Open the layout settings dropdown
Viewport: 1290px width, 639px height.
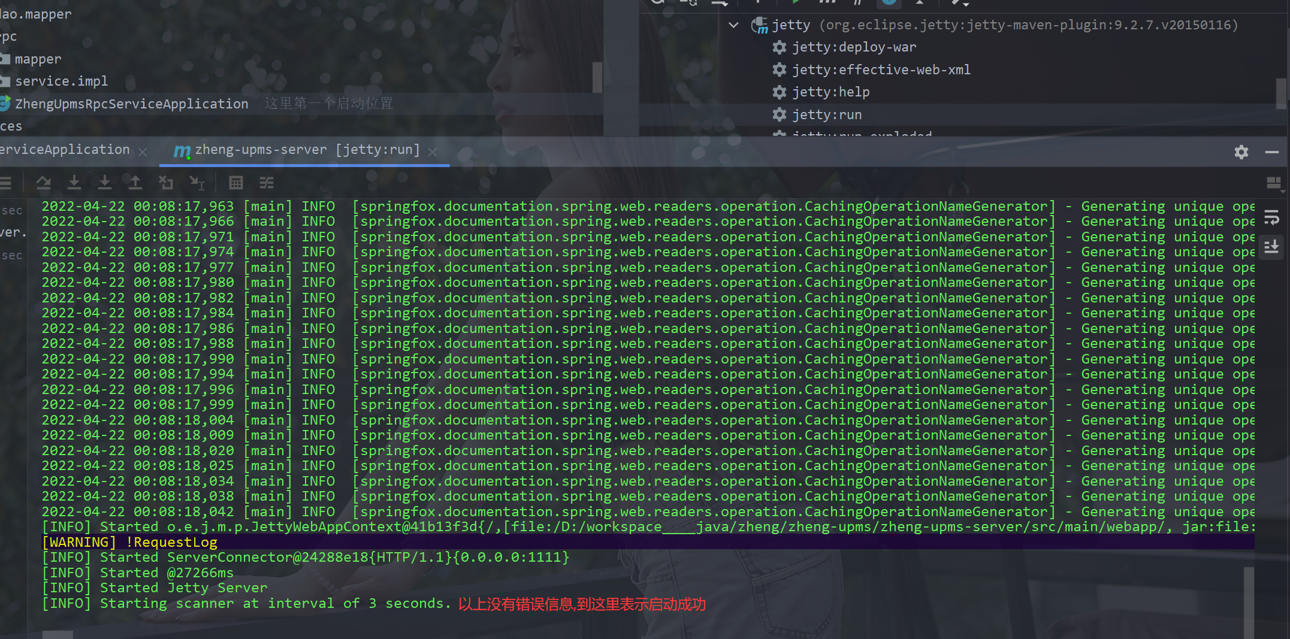click(x=1274, y=183)
